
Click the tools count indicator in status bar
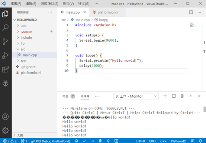coord(24,141)
